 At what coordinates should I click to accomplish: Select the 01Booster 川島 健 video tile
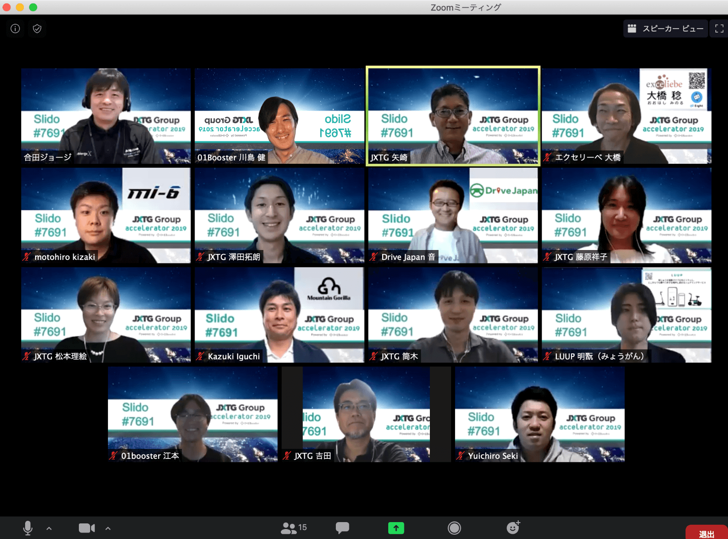(x=279, y=116)
